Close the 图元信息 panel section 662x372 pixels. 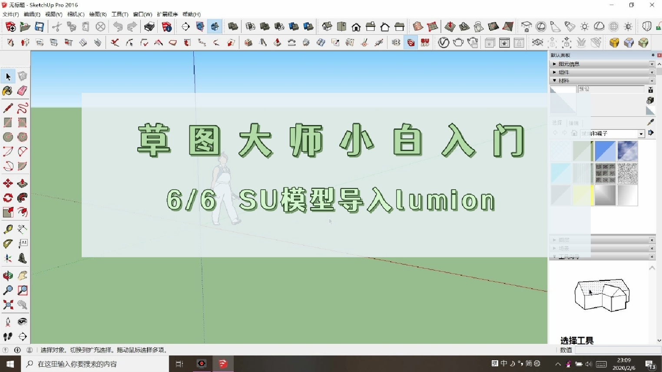click(x=652, y=64)
